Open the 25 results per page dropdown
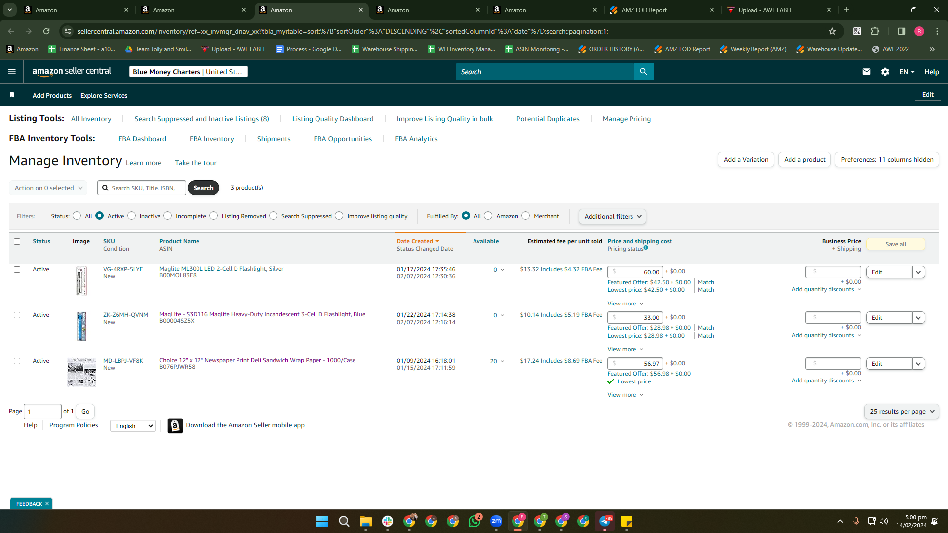The height and width of the screenshot is (533, 948). [902, 411]
